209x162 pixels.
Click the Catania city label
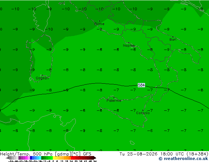[x=143, y=113]
